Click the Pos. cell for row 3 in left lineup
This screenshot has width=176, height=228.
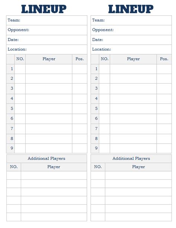tap(79, 89)
